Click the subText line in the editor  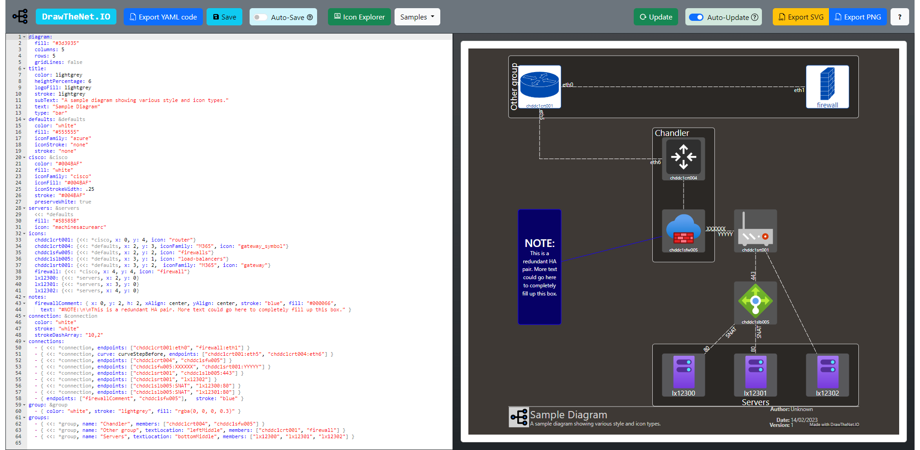[x=131, y=100]
